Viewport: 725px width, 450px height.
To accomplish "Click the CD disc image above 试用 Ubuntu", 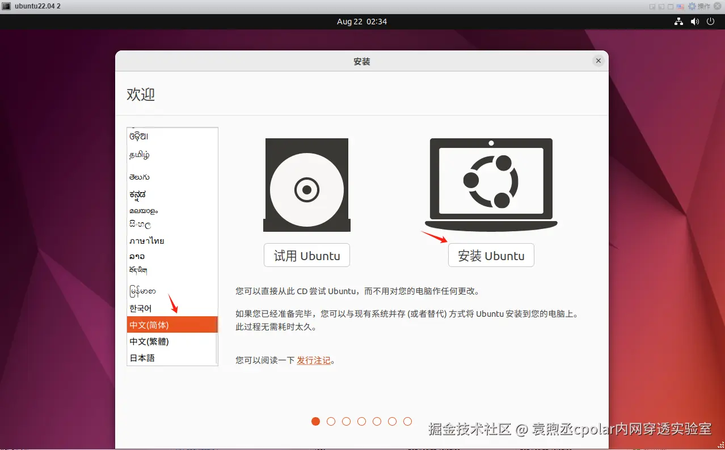I will (x=307, y=185).
